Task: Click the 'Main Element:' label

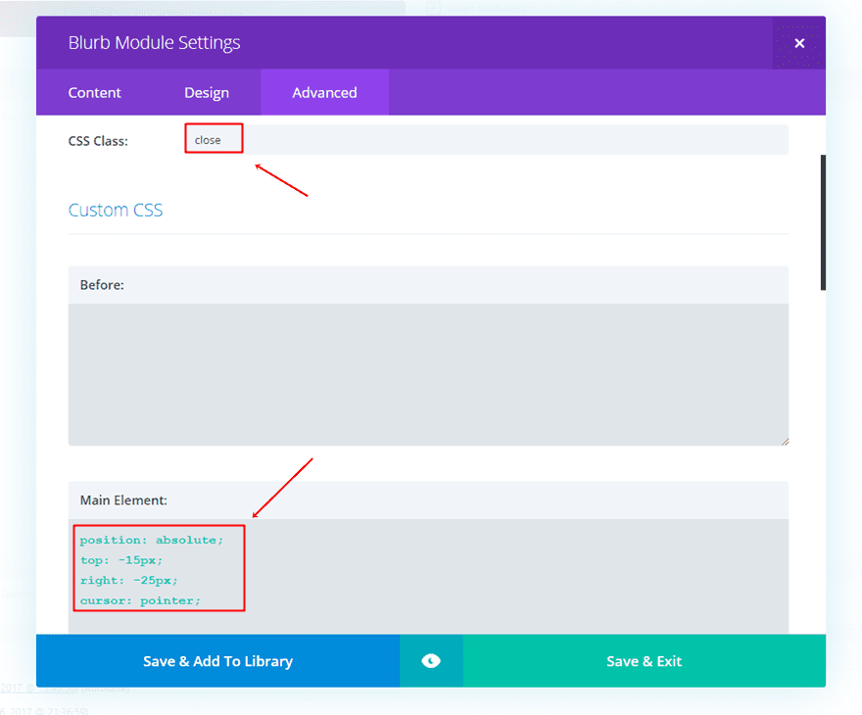Action: [x=123, y=500]
